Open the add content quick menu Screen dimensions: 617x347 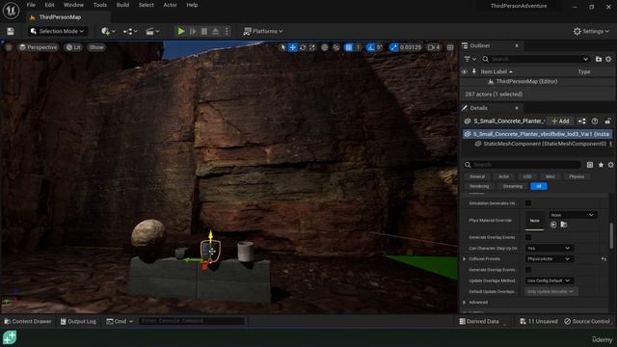tap(108, 32)
